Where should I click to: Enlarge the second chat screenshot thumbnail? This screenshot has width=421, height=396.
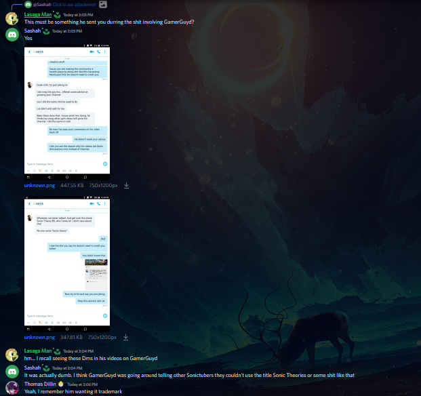(67, 264)
